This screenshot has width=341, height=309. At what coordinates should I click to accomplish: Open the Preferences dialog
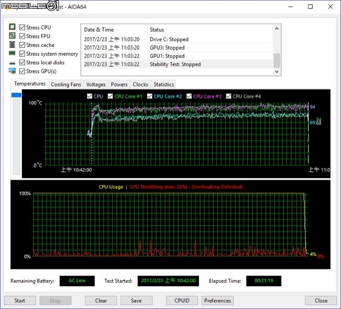point(217,300)
